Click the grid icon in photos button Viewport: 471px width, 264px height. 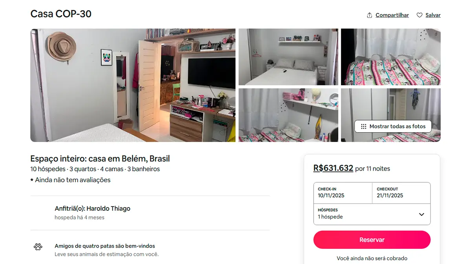coord(363,126)
